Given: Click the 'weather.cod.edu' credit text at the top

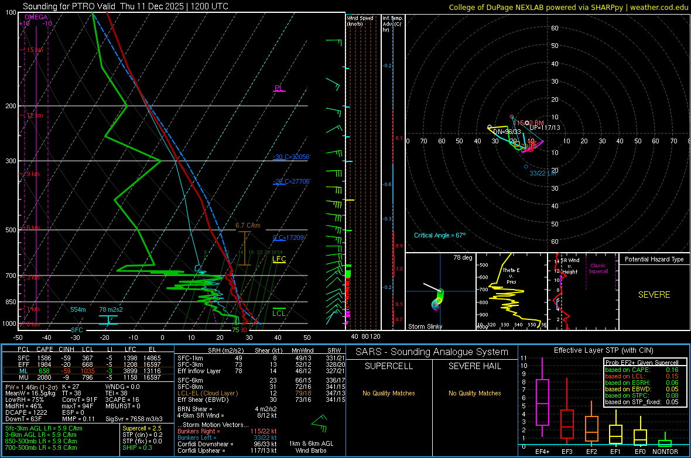Looking at the screenshot, I should point(659,8).
